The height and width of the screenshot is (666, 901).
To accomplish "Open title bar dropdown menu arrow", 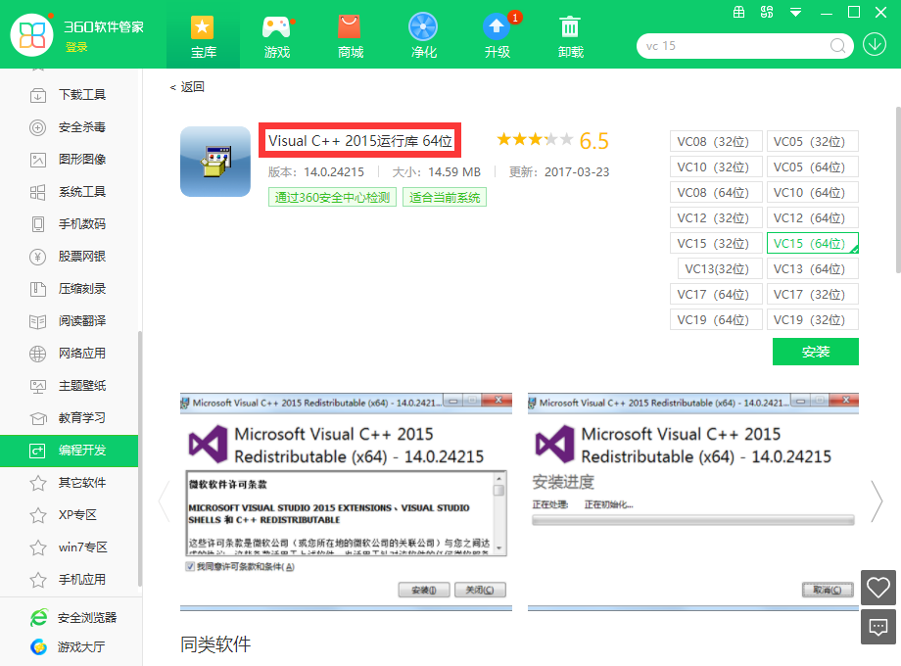I will click(x=795, y=13).
